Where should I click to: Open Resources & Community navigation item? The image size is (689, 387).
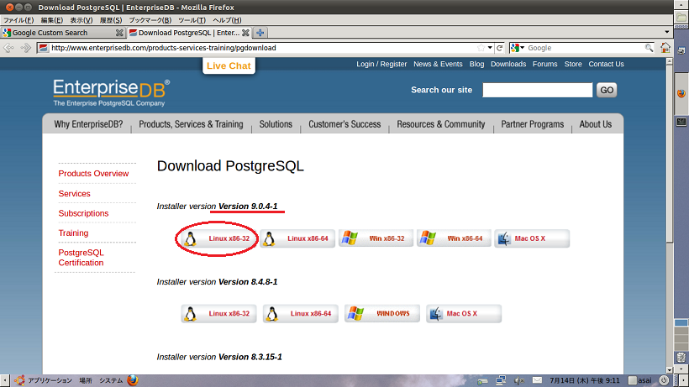(x=441, y=124)
